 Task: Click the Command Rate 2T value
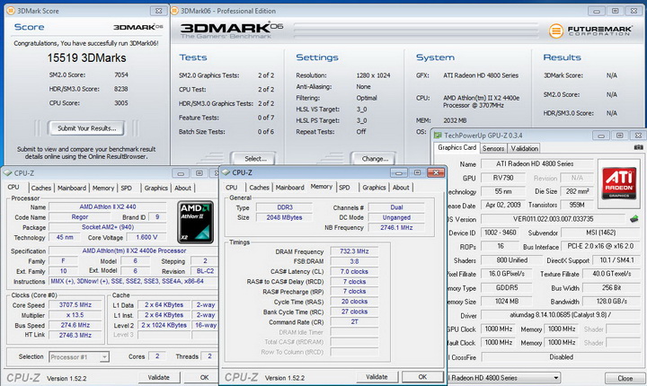pos(354,322)
